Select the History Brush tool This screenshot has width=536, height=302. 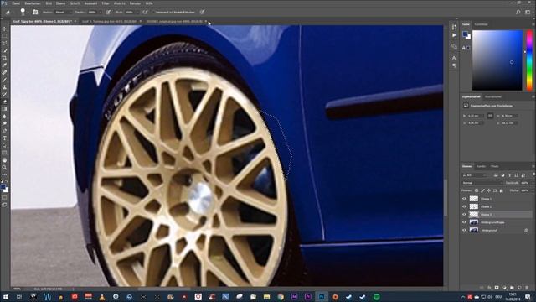[4, 94]
